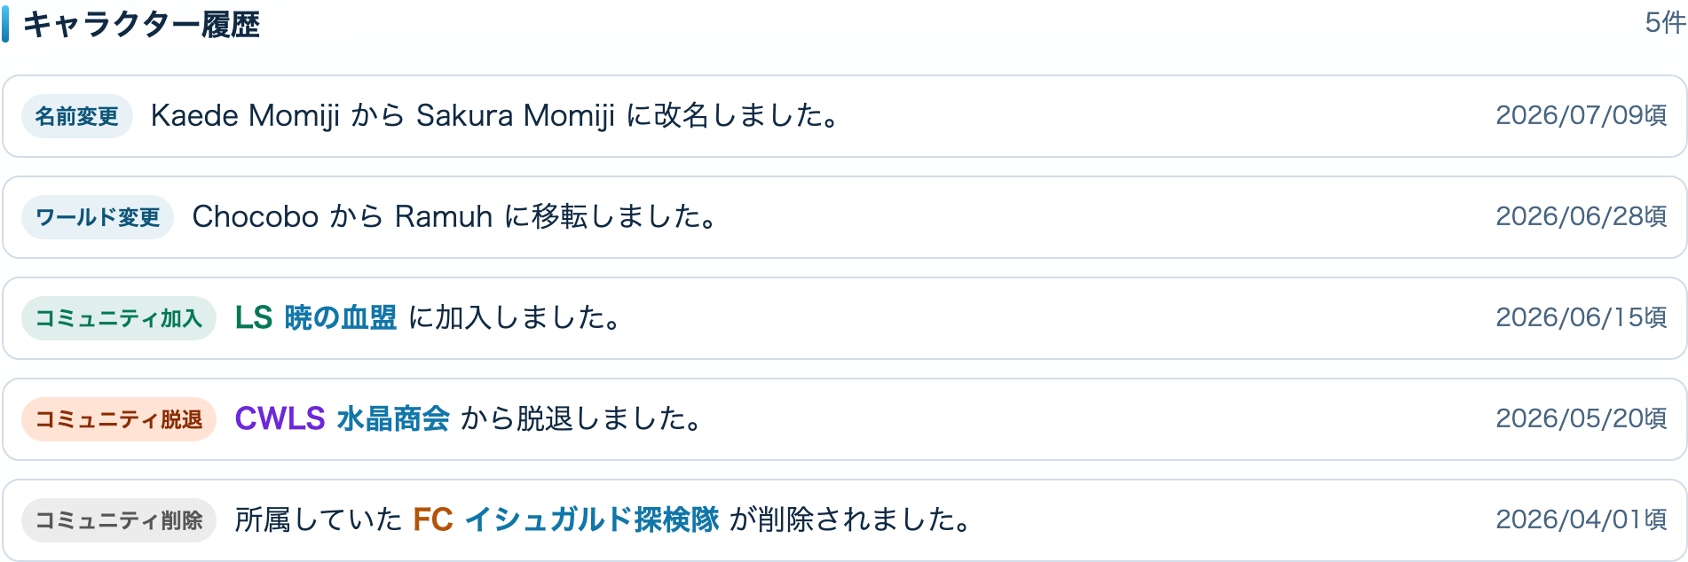
Task: Click the 名前変更 tag badge
Action: 77,116
